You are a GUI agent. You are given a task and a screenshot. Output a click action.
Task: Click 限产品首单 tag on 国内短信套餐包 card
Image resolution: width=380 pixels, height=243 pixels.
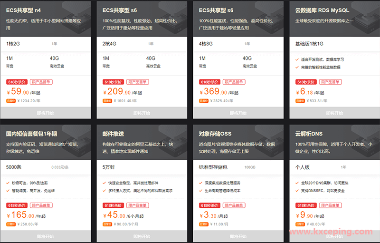tap(41, 205)
